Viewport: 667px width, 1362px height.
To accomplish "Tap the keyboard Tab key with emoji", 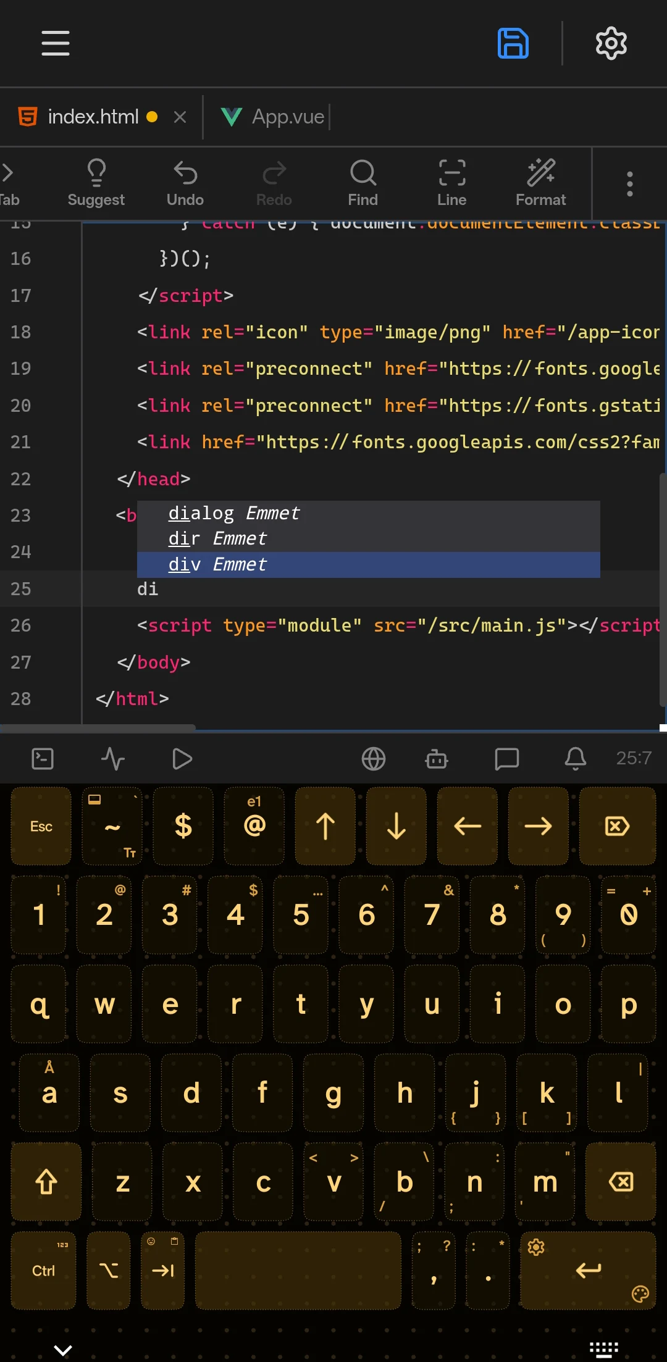I will point(163,1271).
